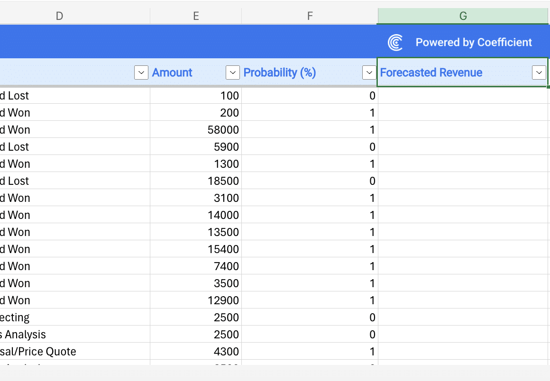Select the column E header
The height and width of the screenshot is (381, 550).
pyautogui.click(x=196, y=16)
